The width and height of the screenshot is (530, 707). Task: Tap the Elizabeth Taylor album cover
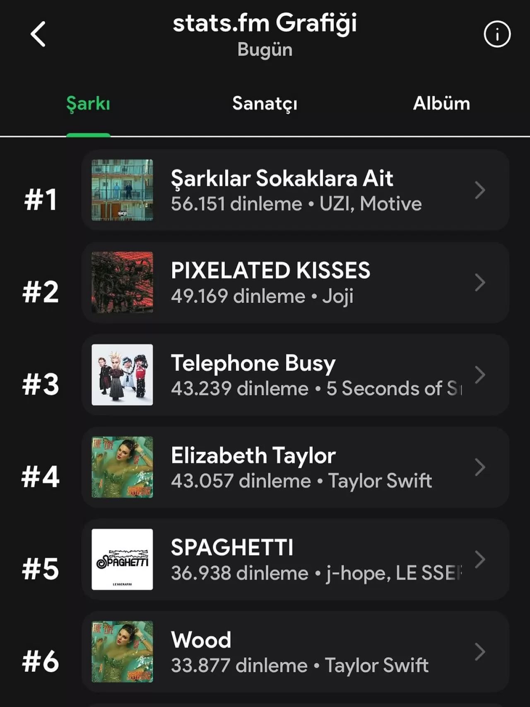(x=122, y=467)
